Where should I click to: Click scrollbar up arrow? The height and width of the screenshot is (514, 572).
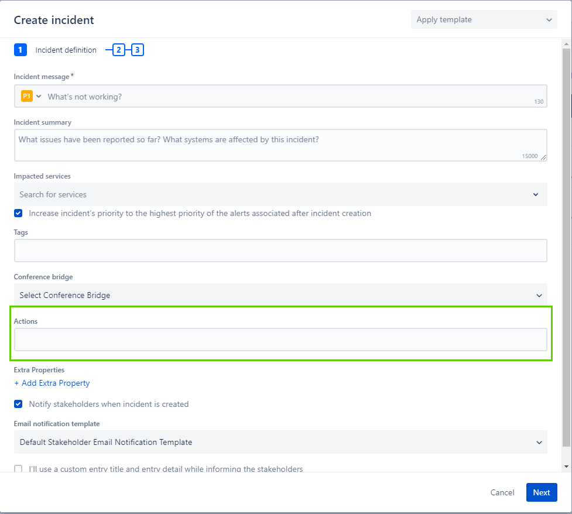566,44
